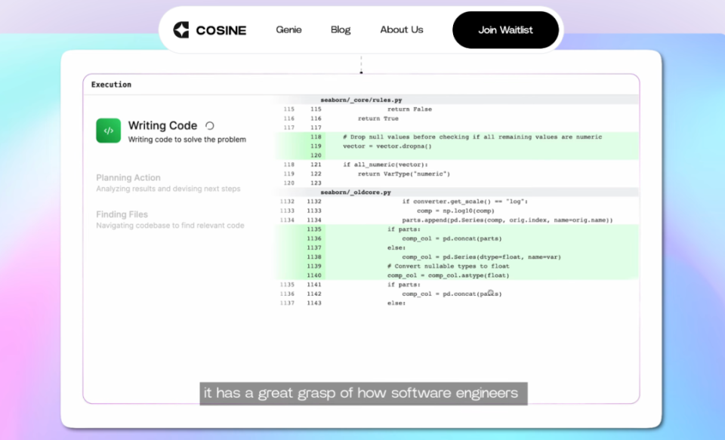
Task: Click the 'vector = vector.dropna()' added line
Action: [x=387, y=146]
